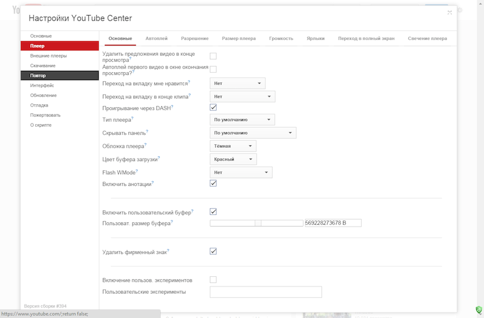Screen dimensions: 484x318
Task: Open Flash WMode dropdown
Action: click(241, 173)
